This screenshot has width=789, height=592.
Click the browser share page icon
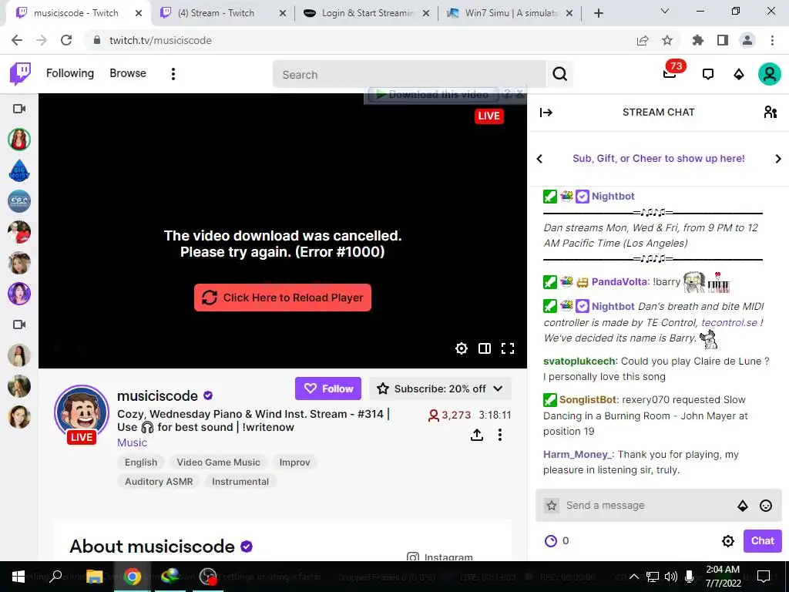(642, 40)
